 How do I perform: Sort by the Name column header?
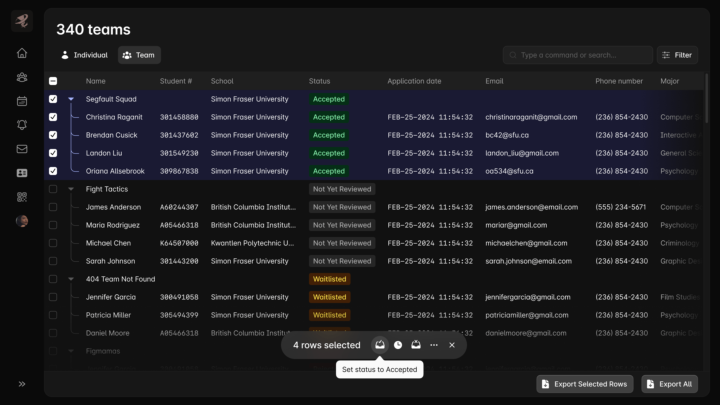coord(96,81)
